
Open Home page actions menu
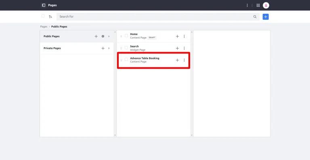click(184, 36)
